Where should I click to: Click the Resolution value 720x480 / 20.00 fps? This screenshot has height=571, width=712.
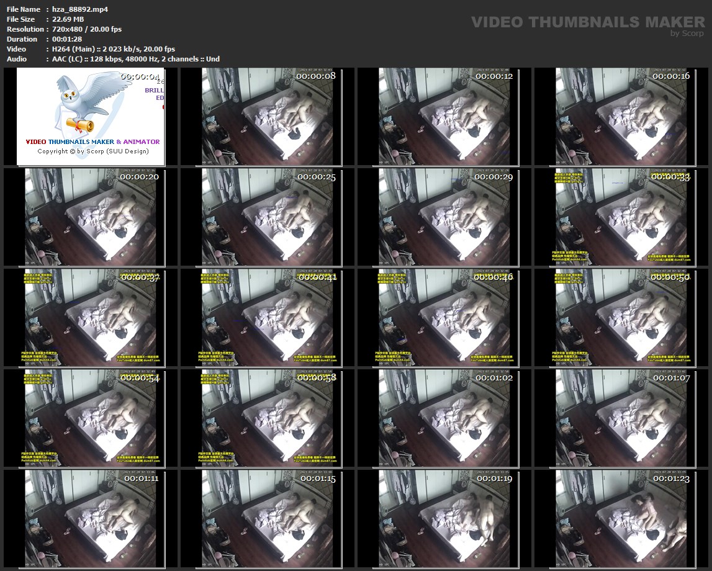pos(83,29)
